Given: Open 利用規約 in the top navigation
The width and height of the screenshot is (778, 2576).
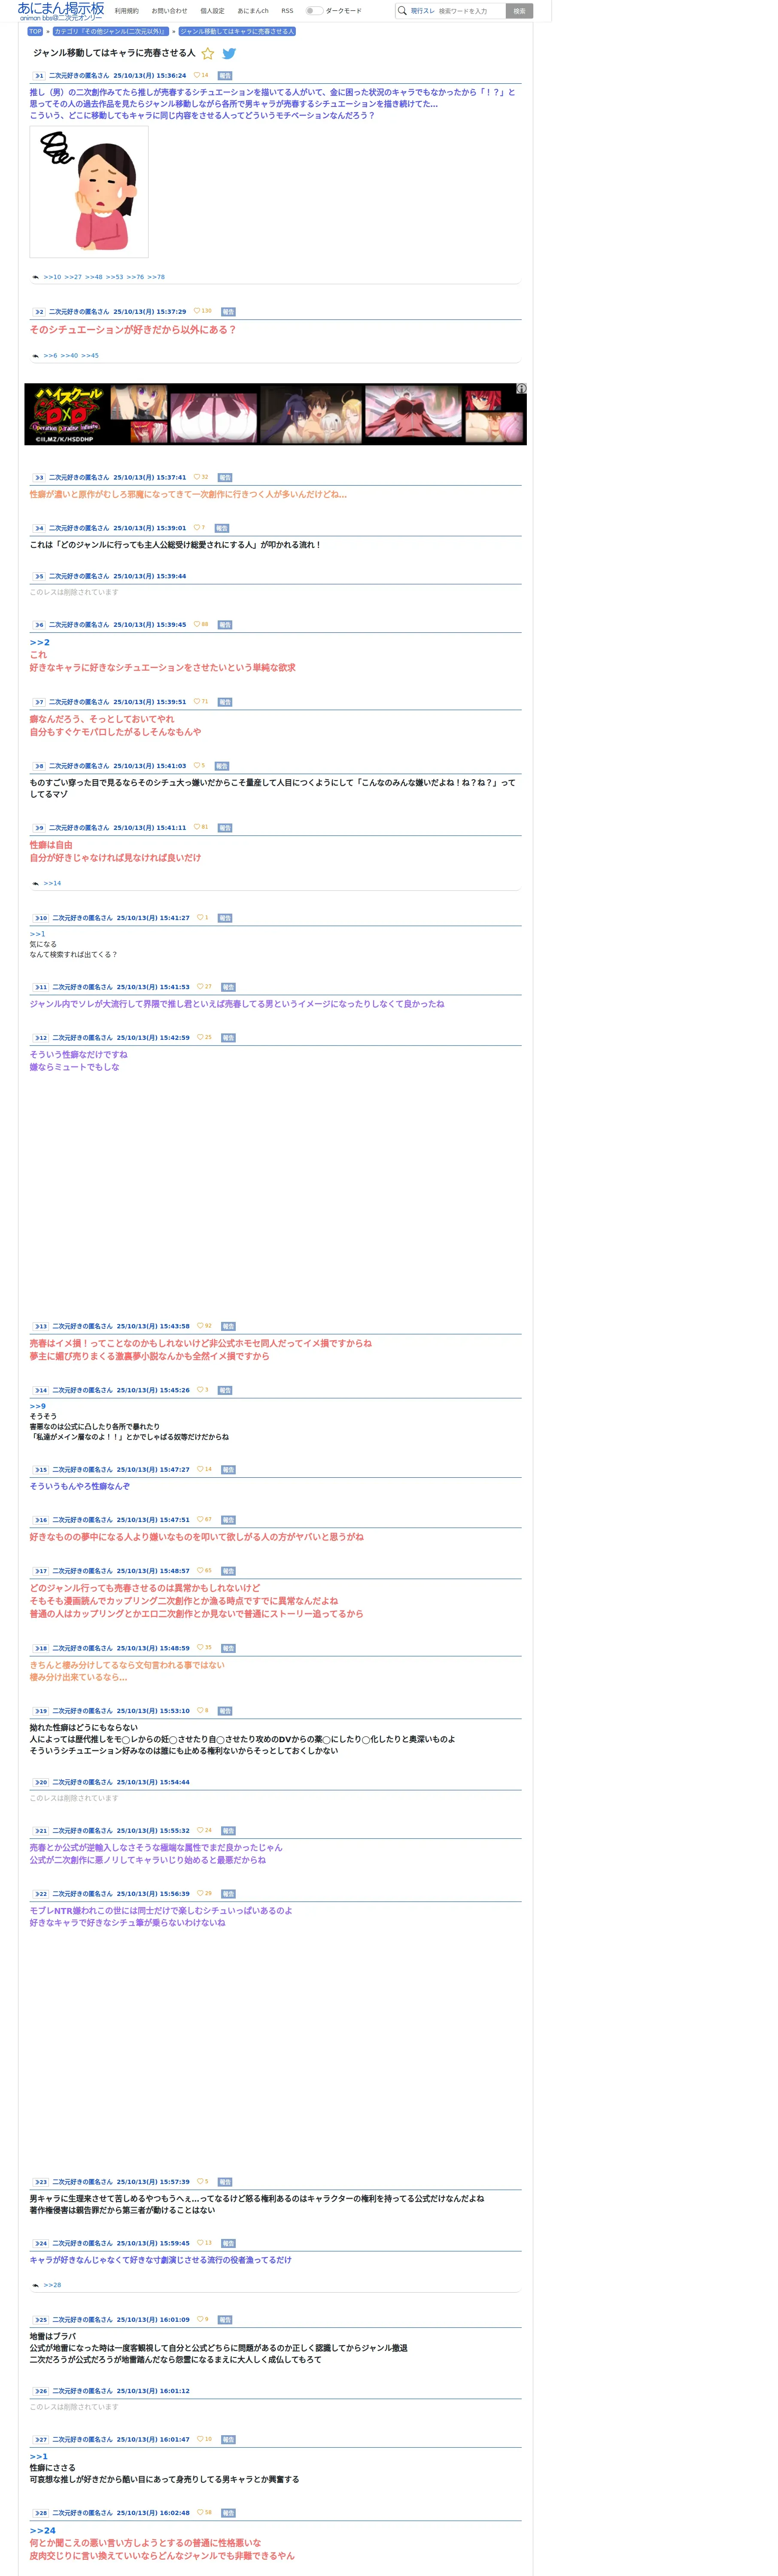Looking at the screenshot, I should [x=127, y=11].
